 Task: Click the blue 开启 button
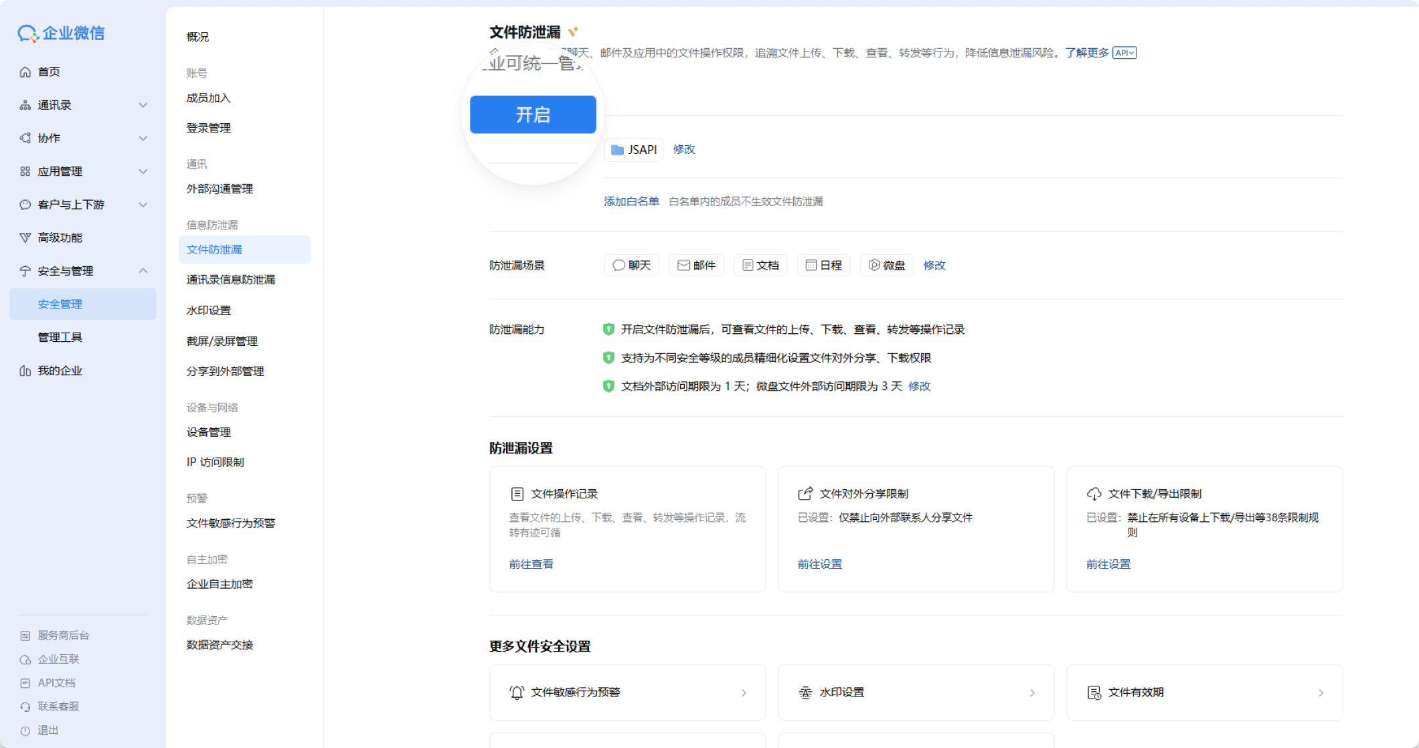533,114
